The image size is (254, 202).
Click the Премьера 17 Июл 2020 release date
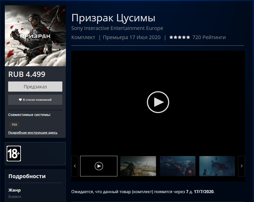point(132,37)
